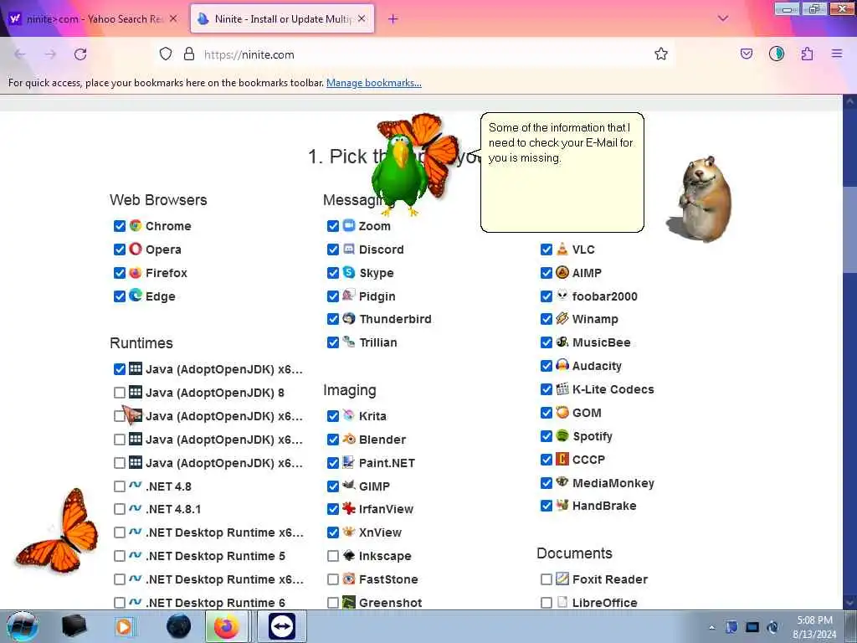857x643 pixels.
Task: Click the AIMP icon
Action: point(562,272)
